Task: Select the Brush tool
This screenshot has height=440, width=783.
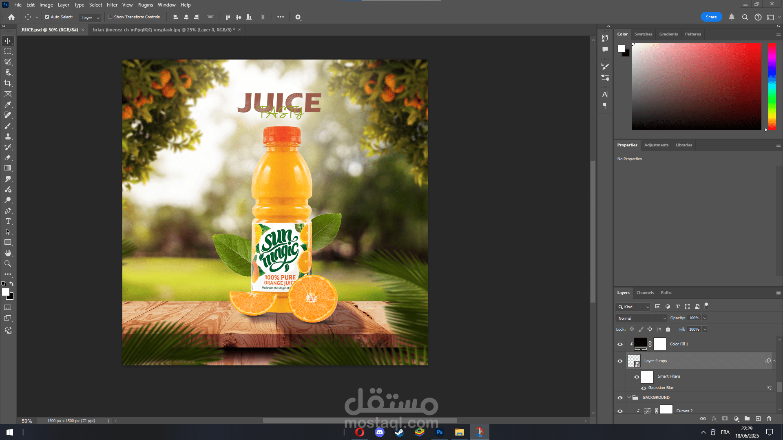Action: pos(8,126)
